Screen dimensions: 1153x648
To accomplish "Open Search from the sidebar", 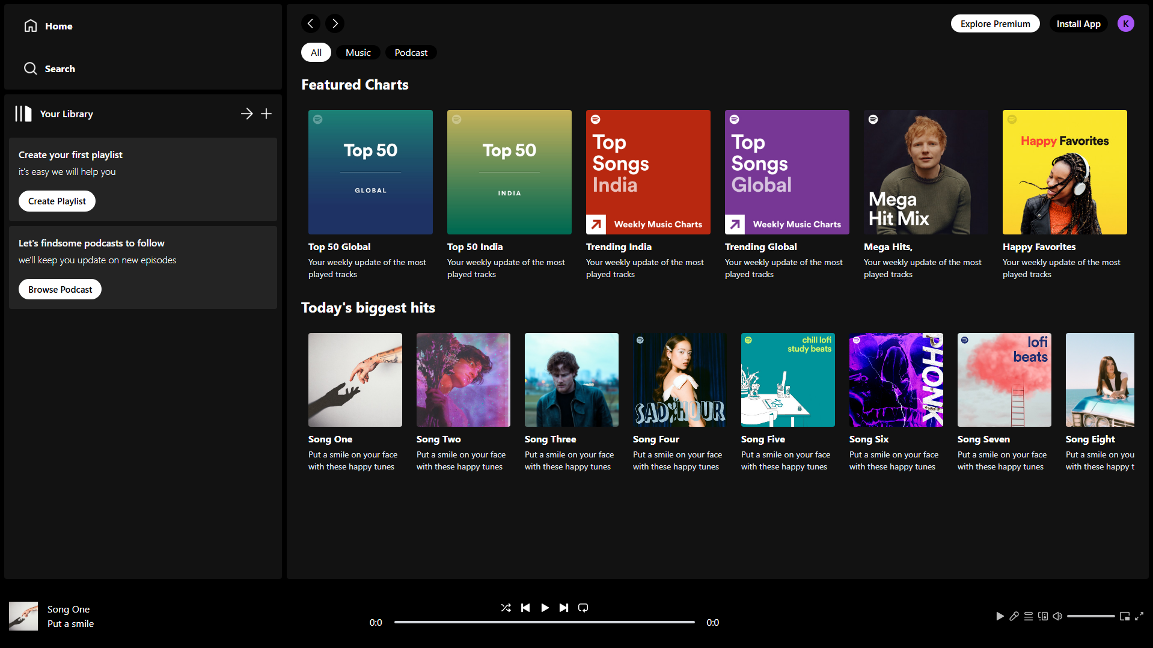I will click(x=49, y=69).
